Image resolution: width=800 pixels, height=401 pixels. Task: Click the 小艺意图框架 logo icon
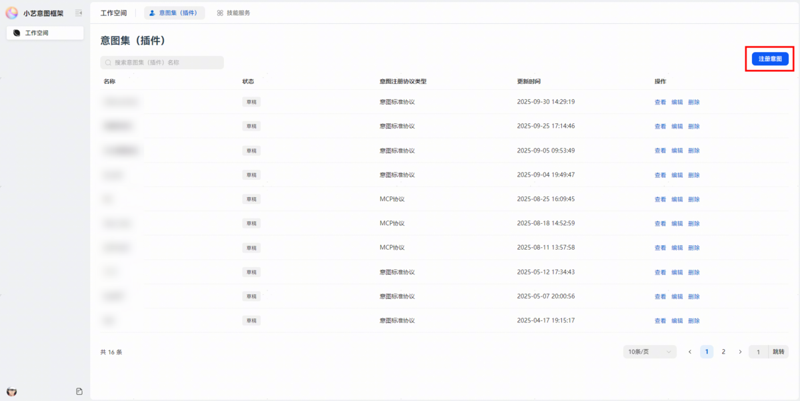[x=12, y=13]
